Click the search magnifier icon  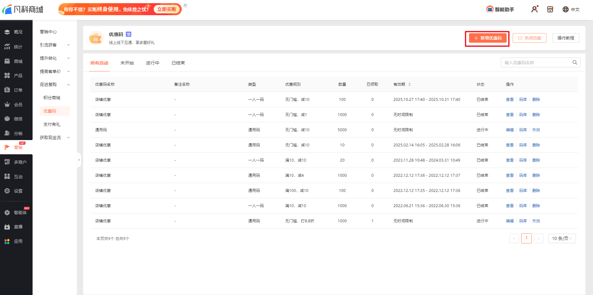tap(575, 63)
